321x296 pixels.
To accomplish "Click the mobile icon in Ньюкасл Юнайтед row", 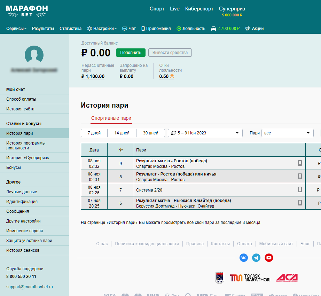I will pos(300,203).
